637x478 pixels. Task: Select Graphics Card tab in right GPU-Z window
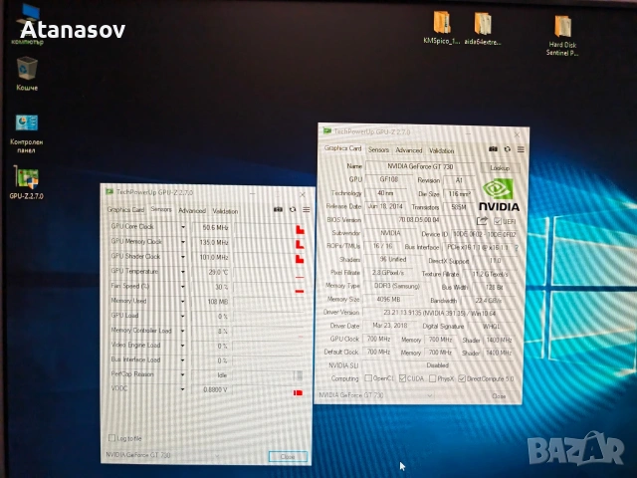click(x=342, y=148)
